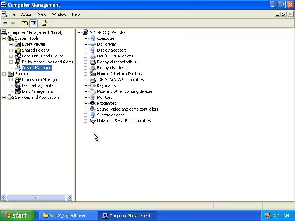Click the left pane scroll-left arrow

point(4,198)
